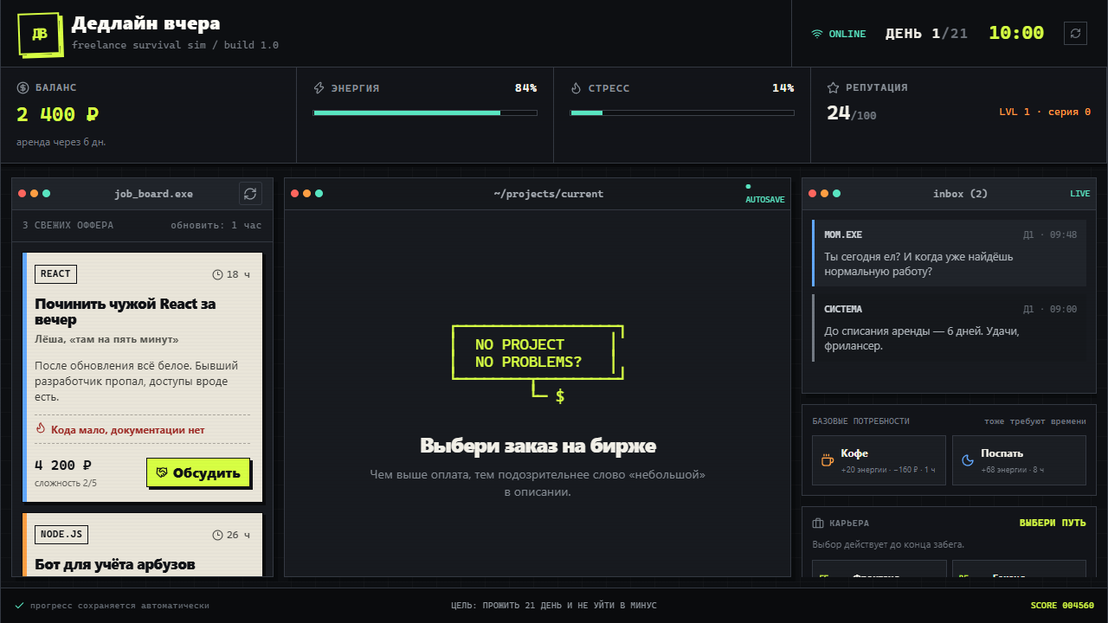Drink coffee via the Кофе button
The image size is (1108, 623).
[x=879, y=460]
